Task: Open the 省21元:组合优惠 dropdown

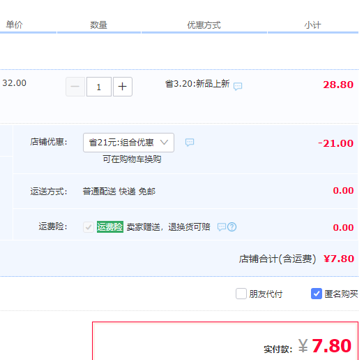Action: tap(128, 143)
